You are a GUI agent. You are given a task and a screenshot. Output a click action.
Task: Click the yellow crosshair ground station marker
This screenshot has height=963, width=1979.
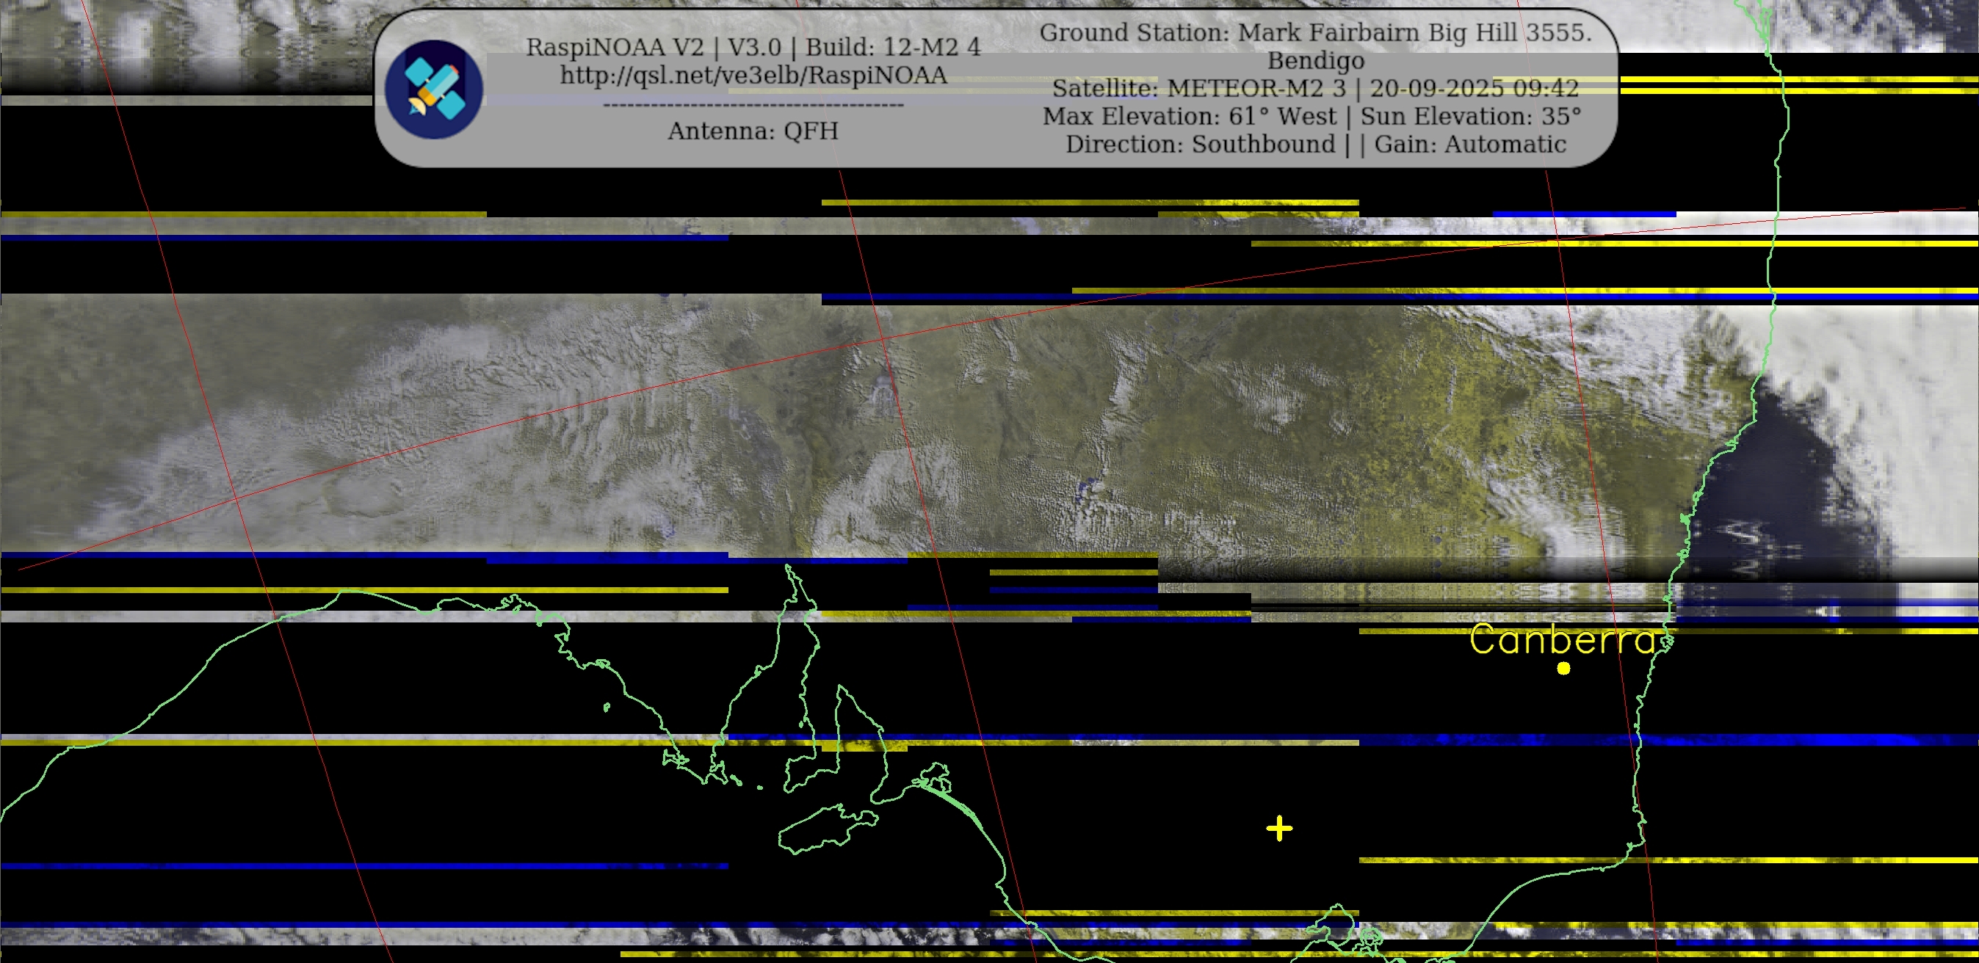tap(1279, 829)
